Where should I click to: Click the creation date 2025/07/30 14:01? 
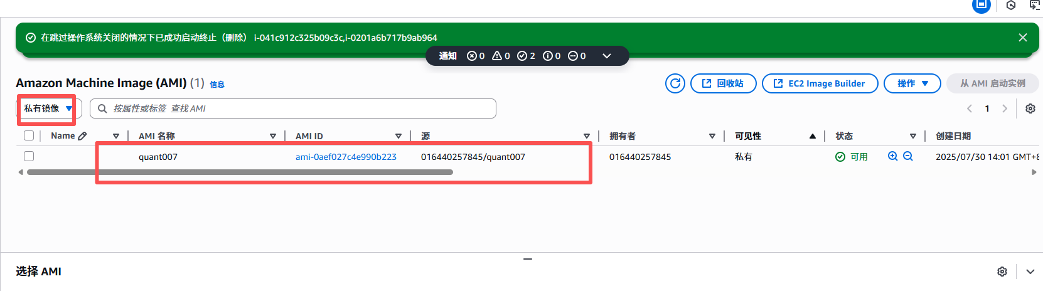point(988,157)
